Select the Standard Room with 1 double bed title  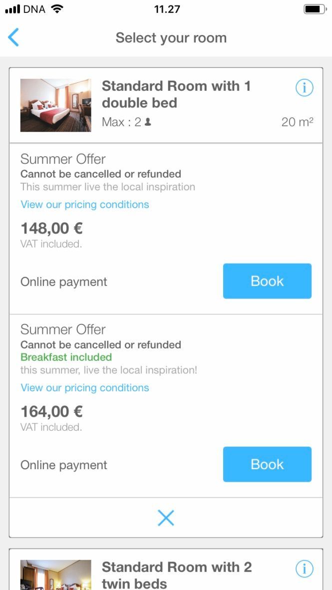tap(176, 94)
